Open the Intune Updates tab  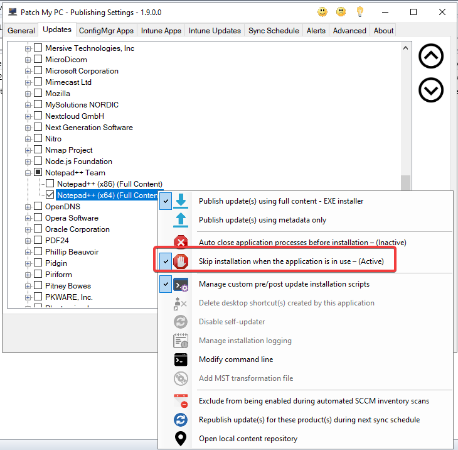[x=215, y=30]
